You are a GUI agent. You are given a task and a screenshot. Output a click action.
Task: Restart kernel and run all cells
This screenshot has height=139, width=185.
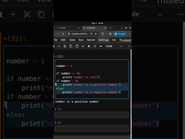tap(101, 46)
